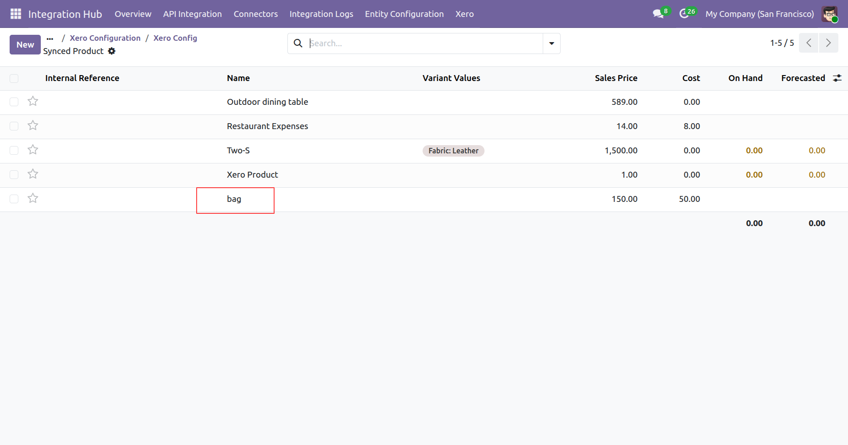This screenshot has width=848, height=445.
Task: Open the apps grid menu icon
Action: [16, 14]
